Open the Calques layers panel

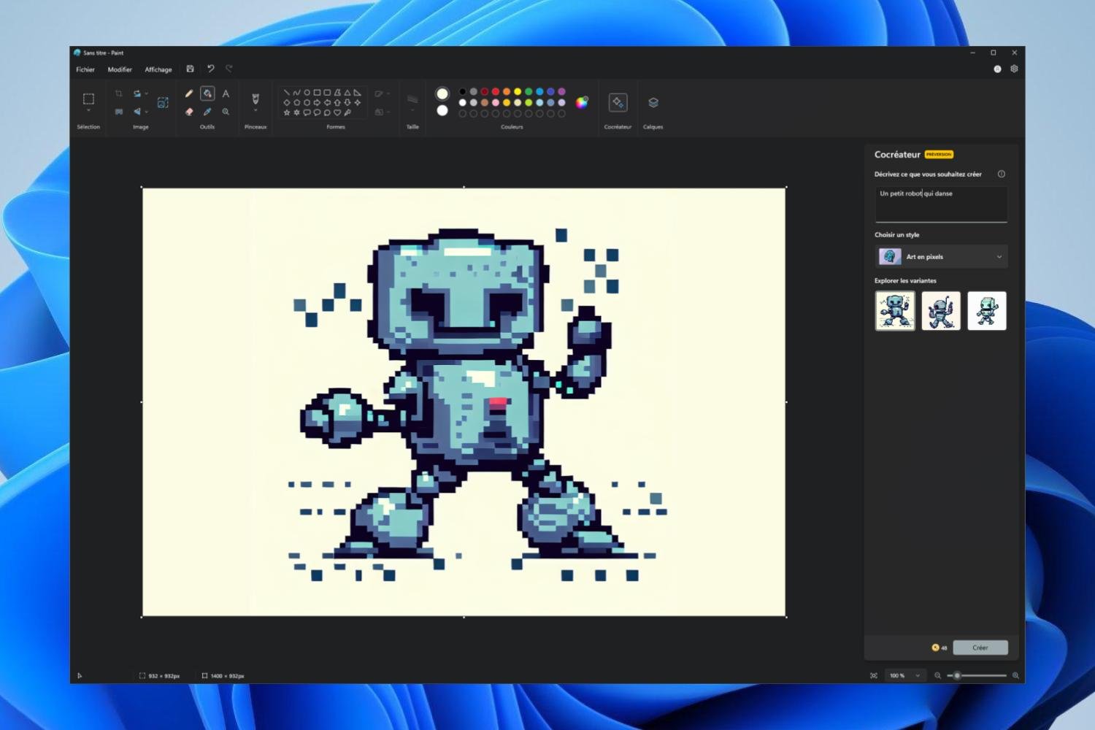653,103
